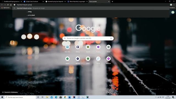
Task: Close the thymeleaf spring boot dependency tab
Action: point(65,2)
